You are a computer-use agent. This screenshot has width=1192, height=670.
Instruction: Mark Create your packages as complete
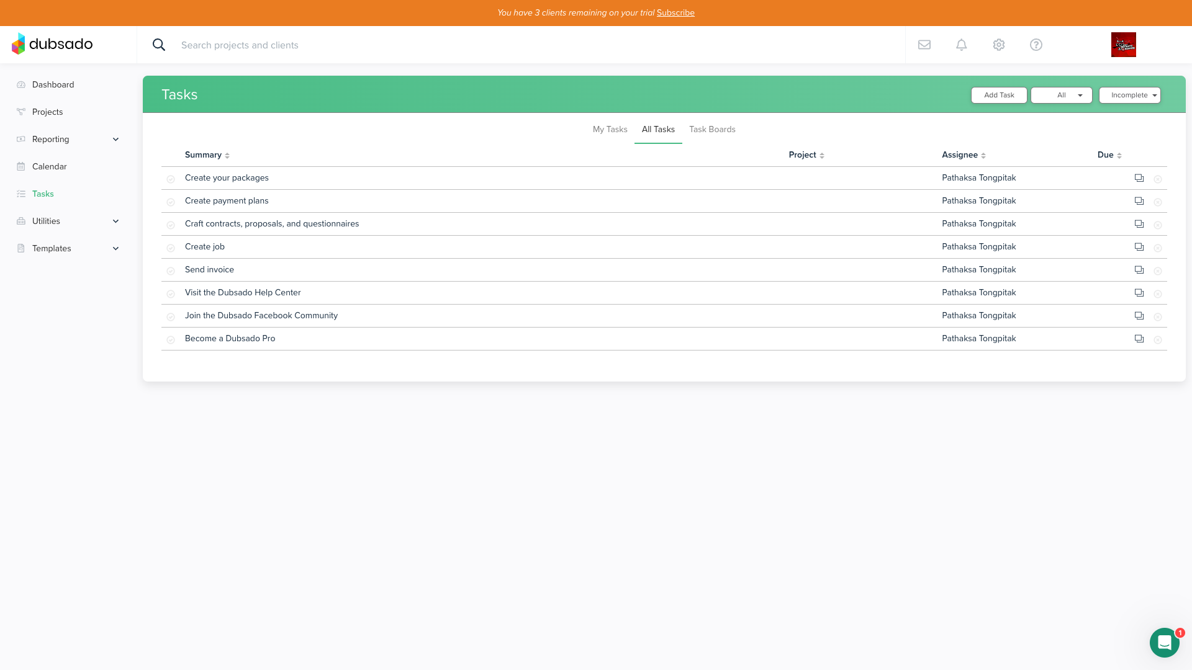coord(171,179)
